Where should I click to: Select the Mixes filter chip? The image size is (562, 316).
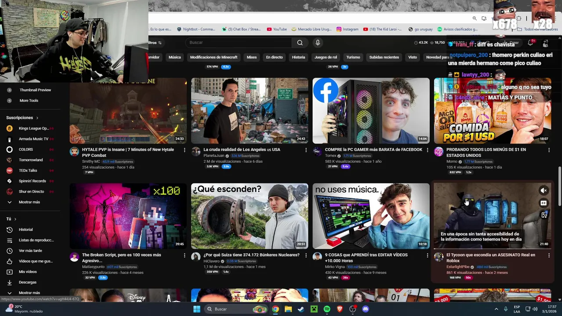pos(252,57)
